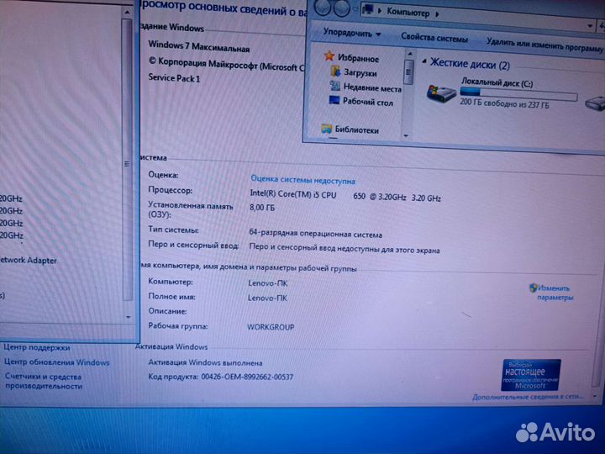Click the Intel(R) Core(TM) i5 CPU text
Image resolution: width=605 pixels, height=454 pixels.
(x=293, y=194)
